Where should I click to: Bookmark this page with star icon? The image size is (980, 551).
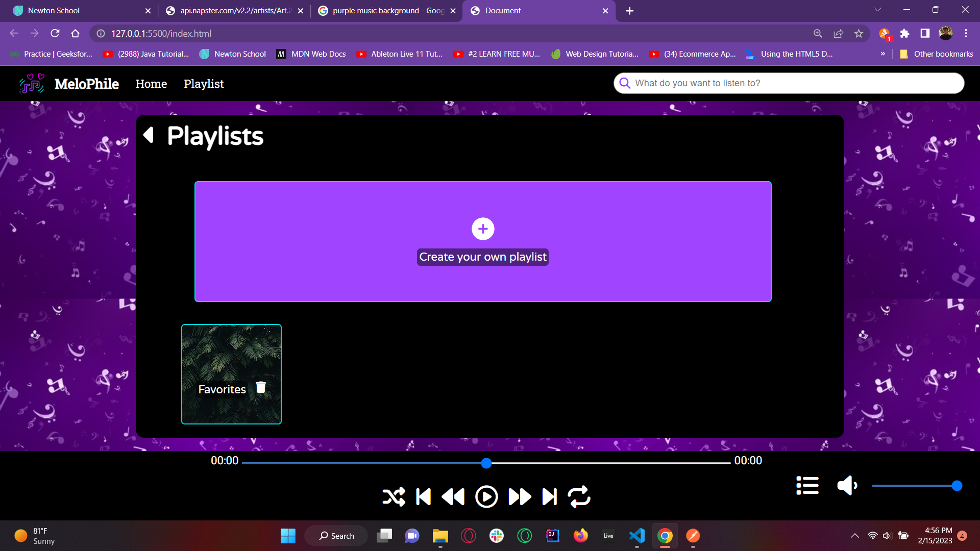tap(859, 33)
